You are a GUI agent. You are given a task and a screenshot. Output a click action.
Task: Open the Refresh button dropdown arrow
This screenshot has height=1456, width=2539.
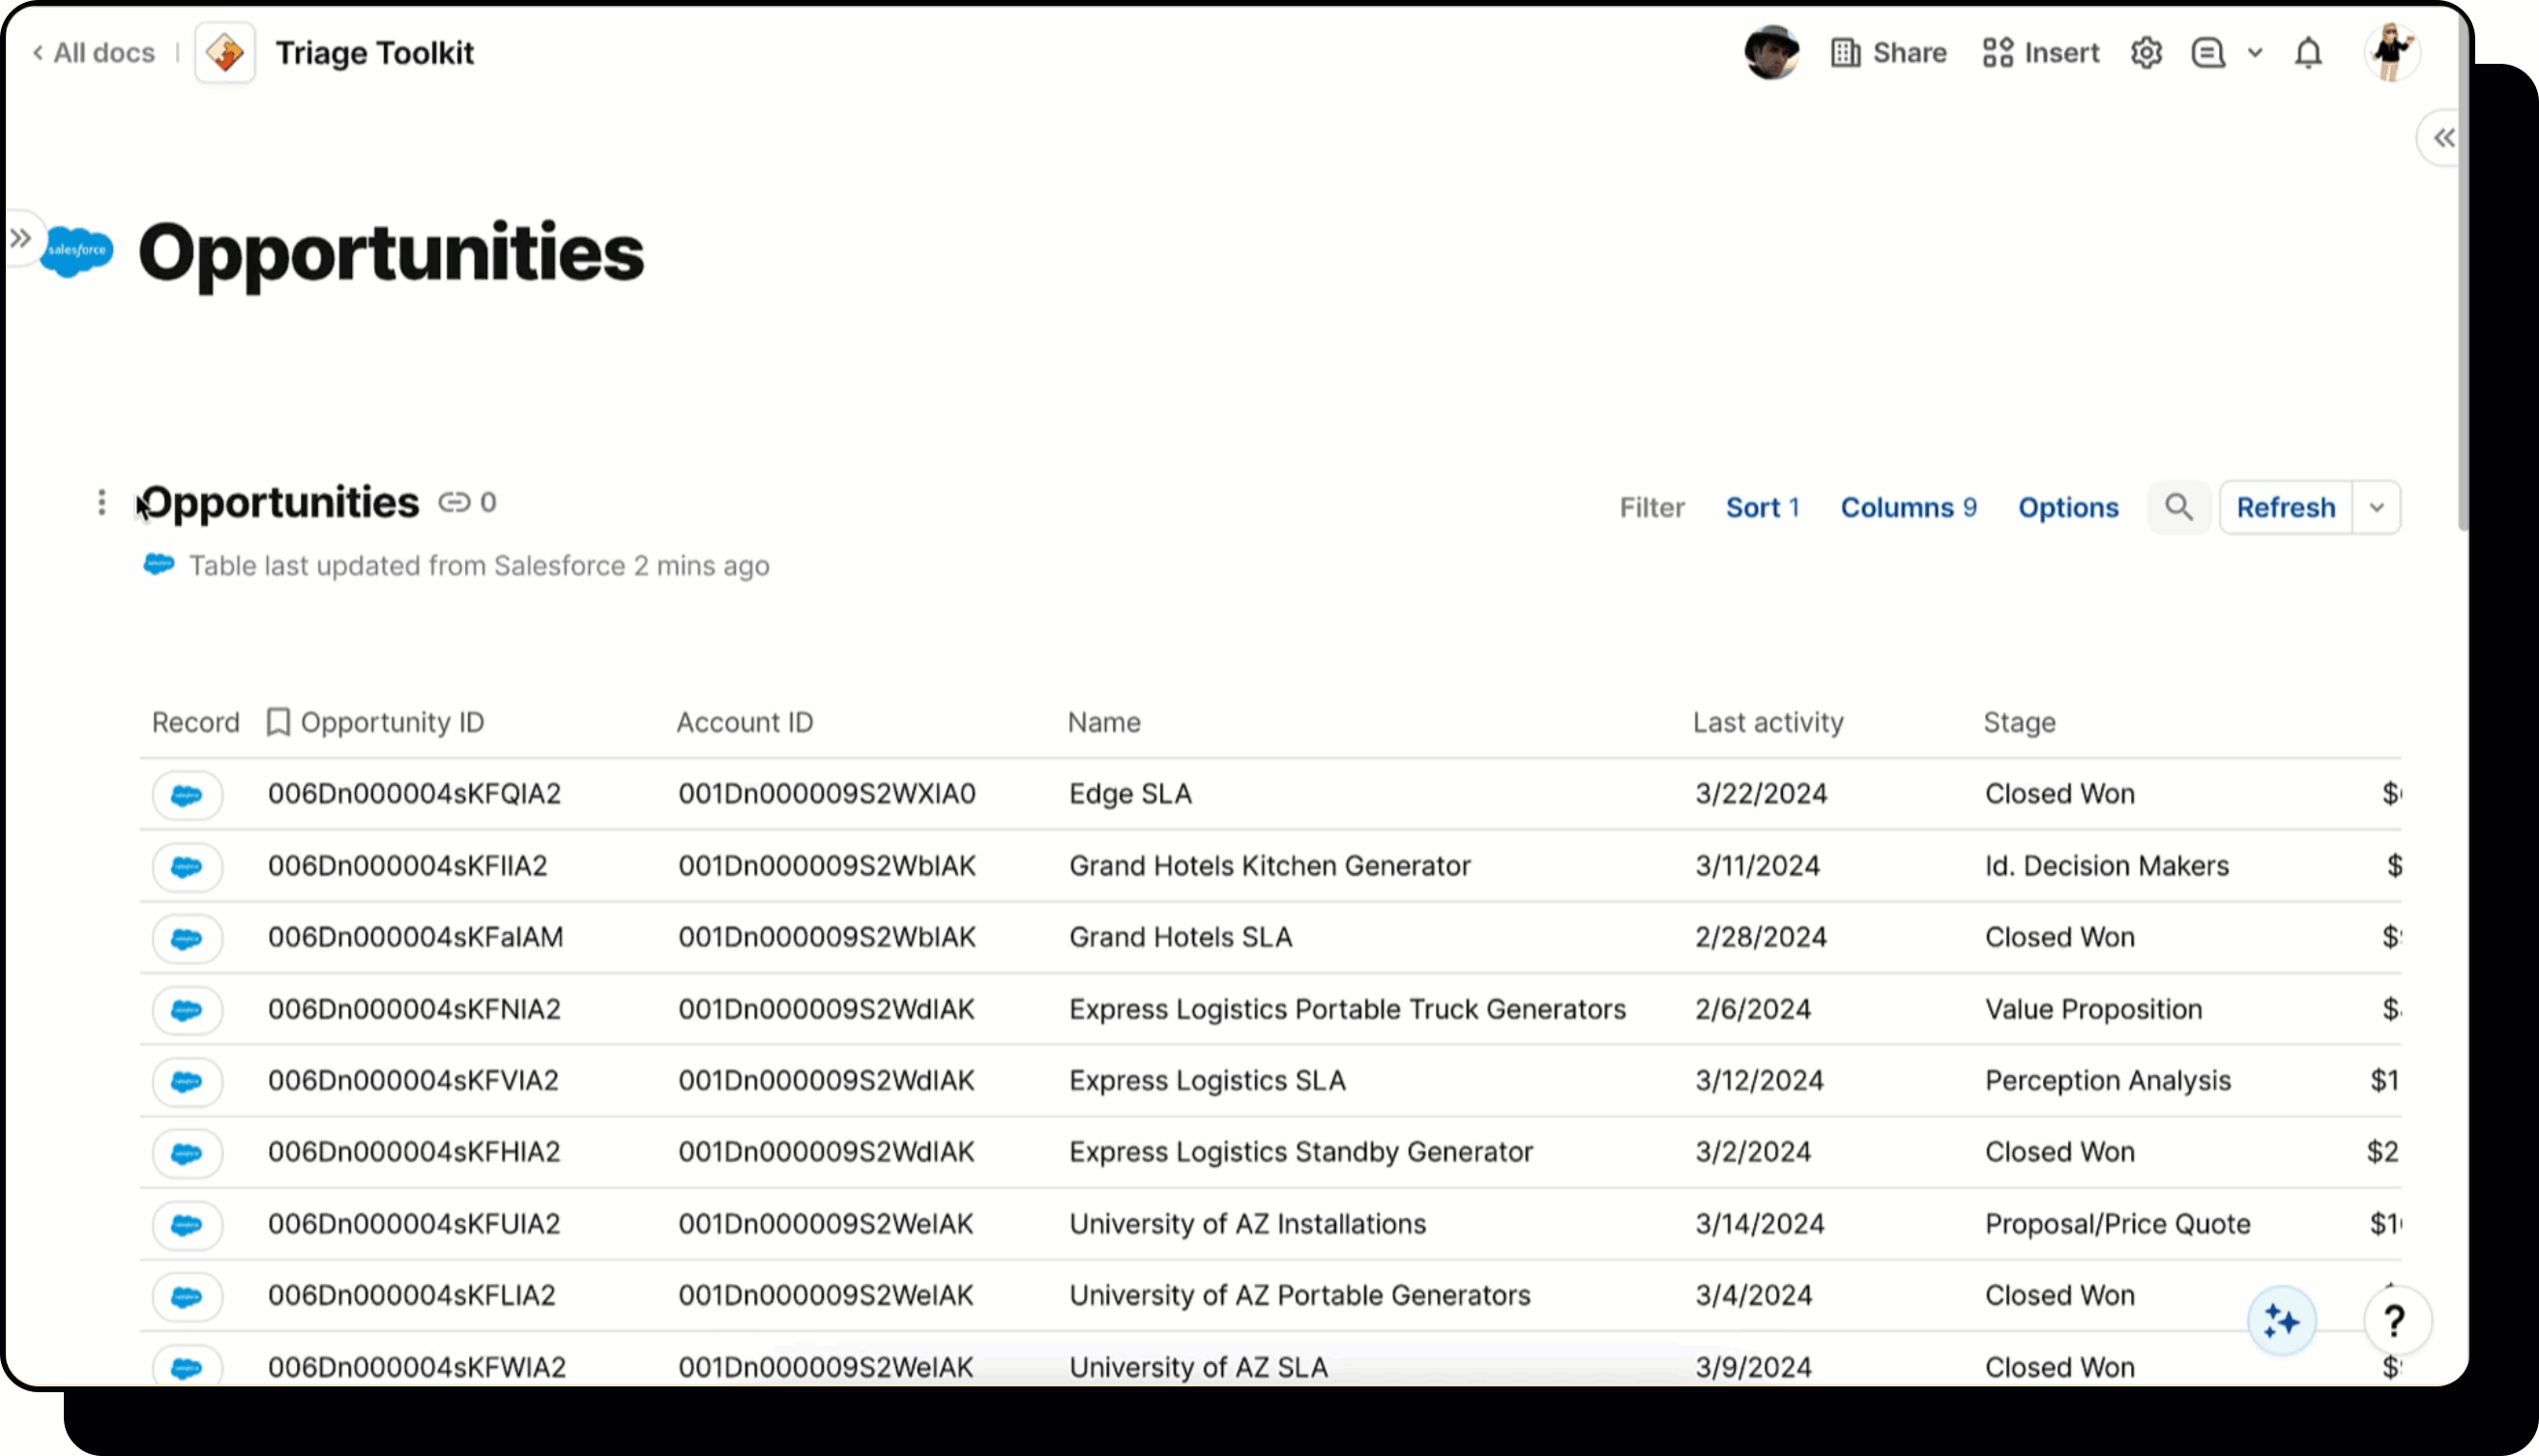2377,507
